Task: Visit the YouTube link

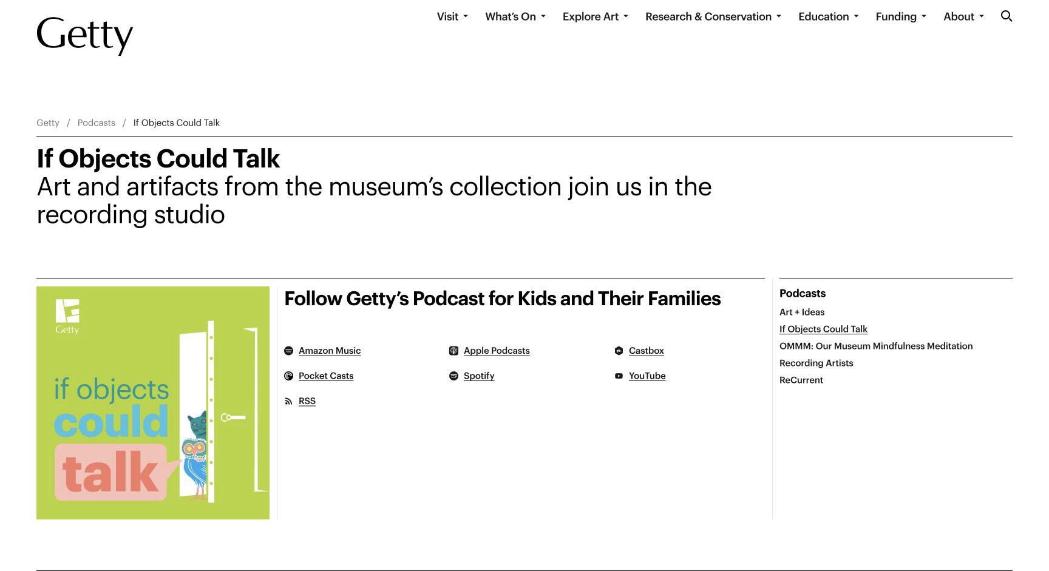Action: point(647,376)
